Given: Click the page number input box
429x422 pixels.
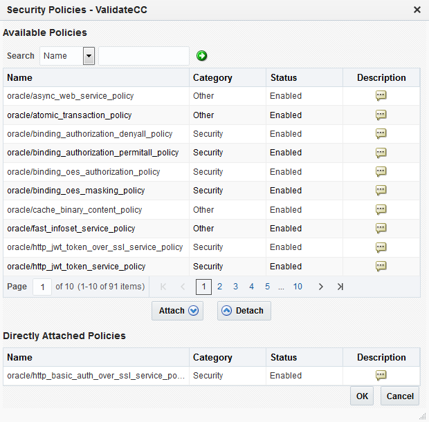Looking at the screenshot, I should coord(42,287).
